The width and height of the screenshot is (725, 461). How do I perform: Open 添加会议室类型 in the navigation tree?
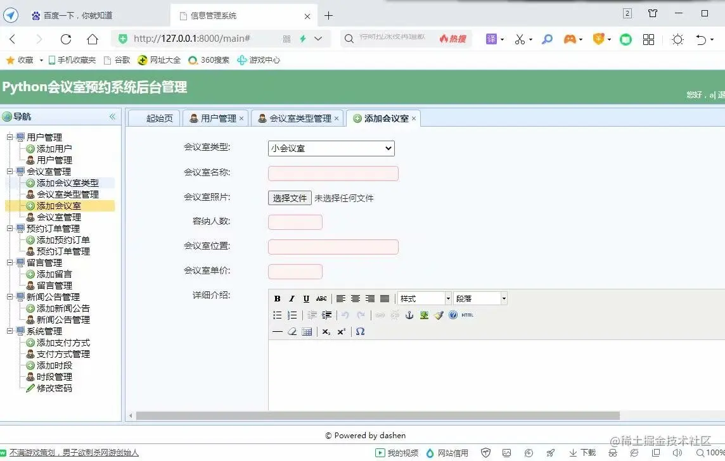pyautogui.click(x=68, y=183)
